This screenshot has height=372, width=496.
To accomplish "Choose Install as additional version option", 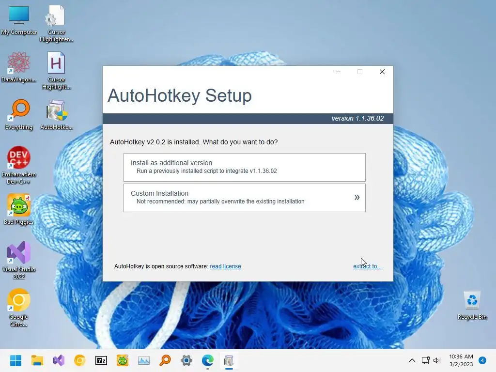I will coord(244,167).
